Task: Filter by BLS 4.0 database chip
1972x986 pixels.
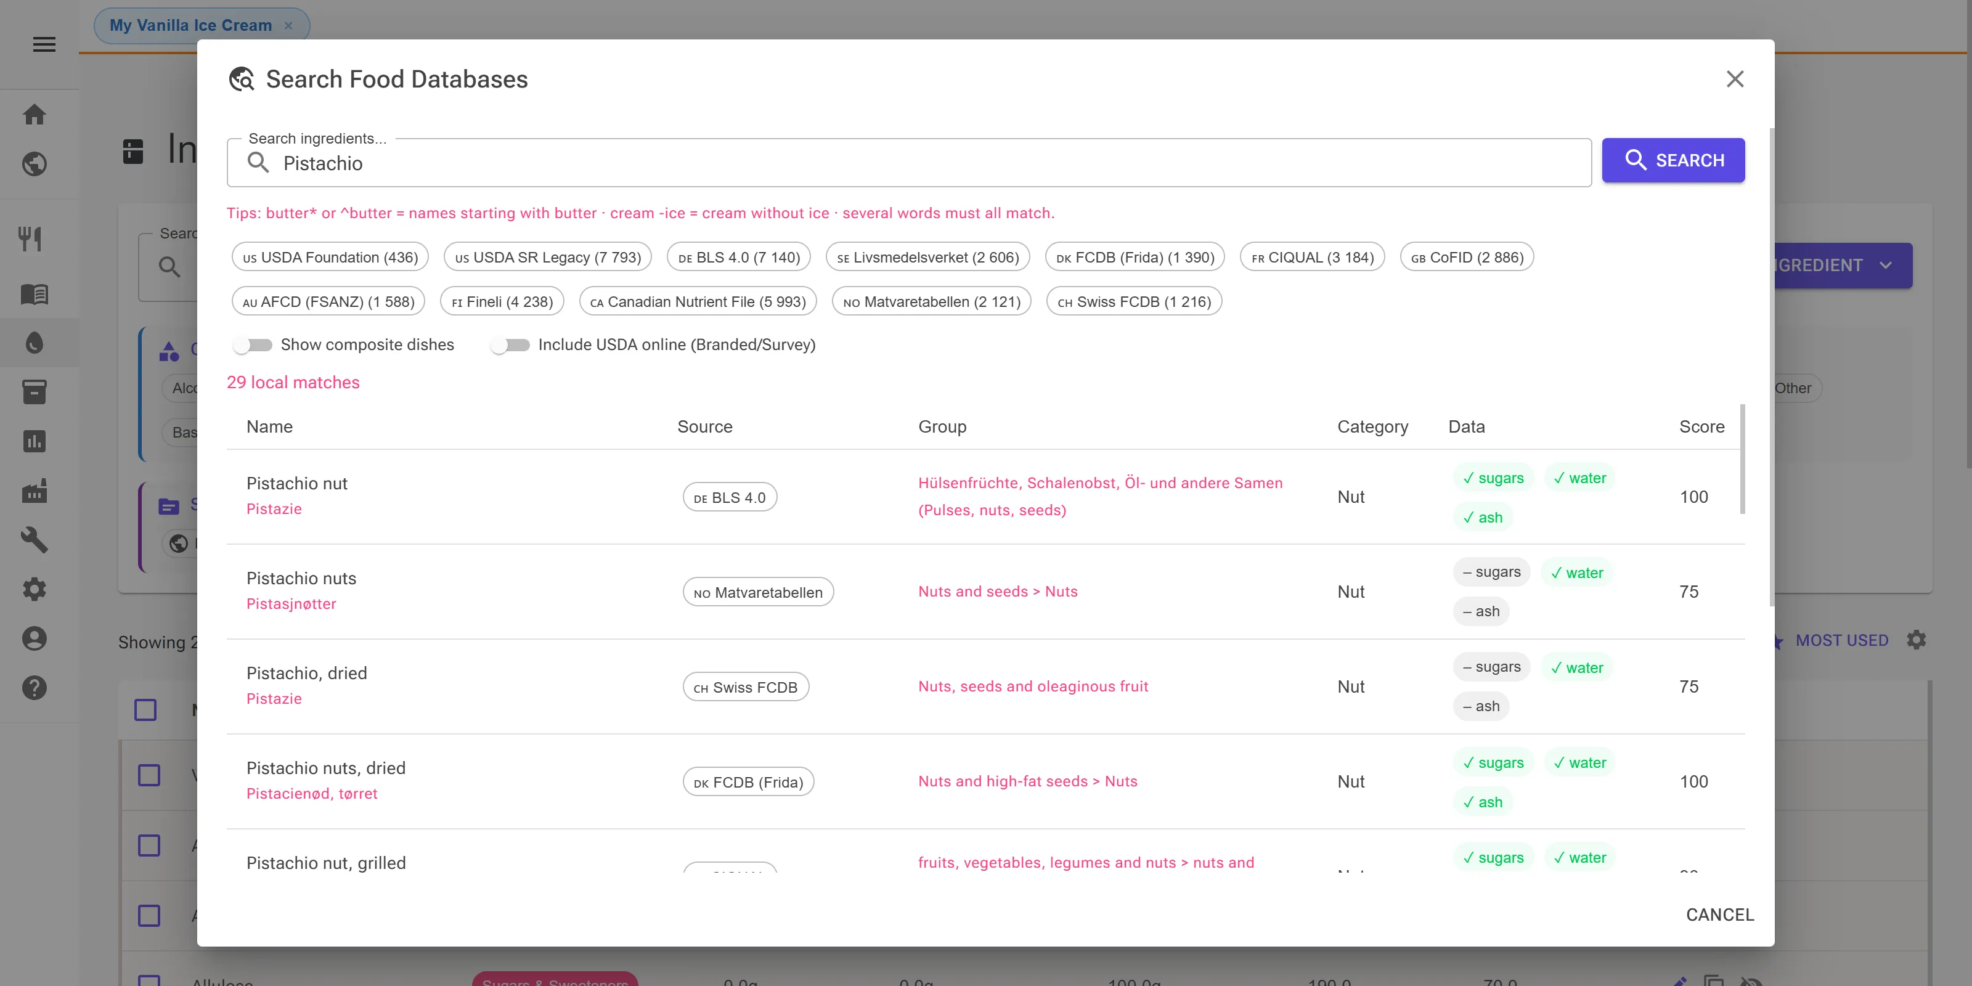Action: click(x=739, y=257)
